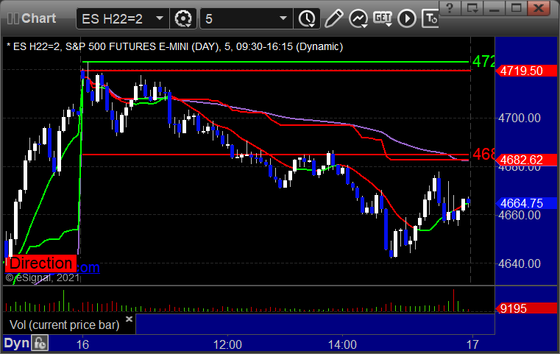Click the Dyn scaling button
This screenshot has height=354, width=560.
(16, 343)
